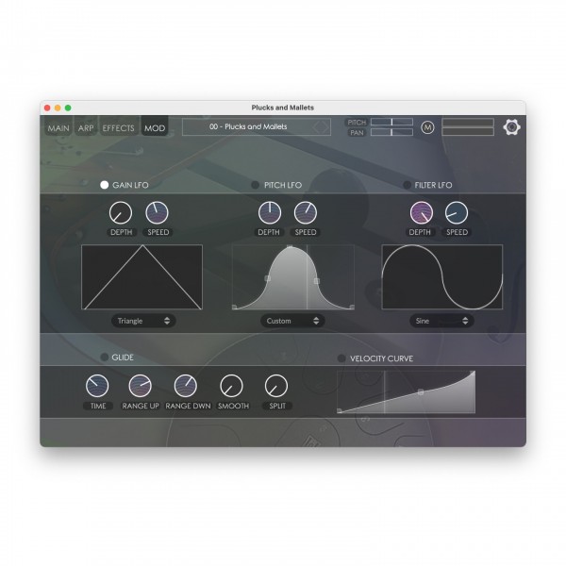
Task: Click the velocity curve middle node
Action: [421, 391]
